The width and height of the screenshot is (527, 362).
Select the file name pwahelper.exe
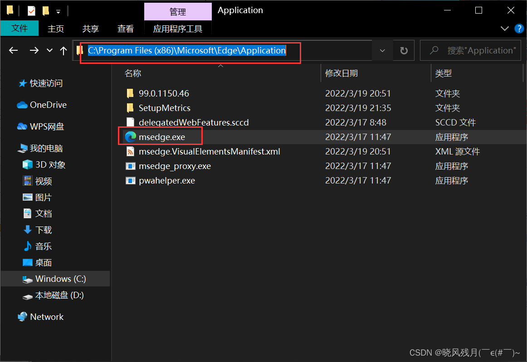(x=167, y=180)
